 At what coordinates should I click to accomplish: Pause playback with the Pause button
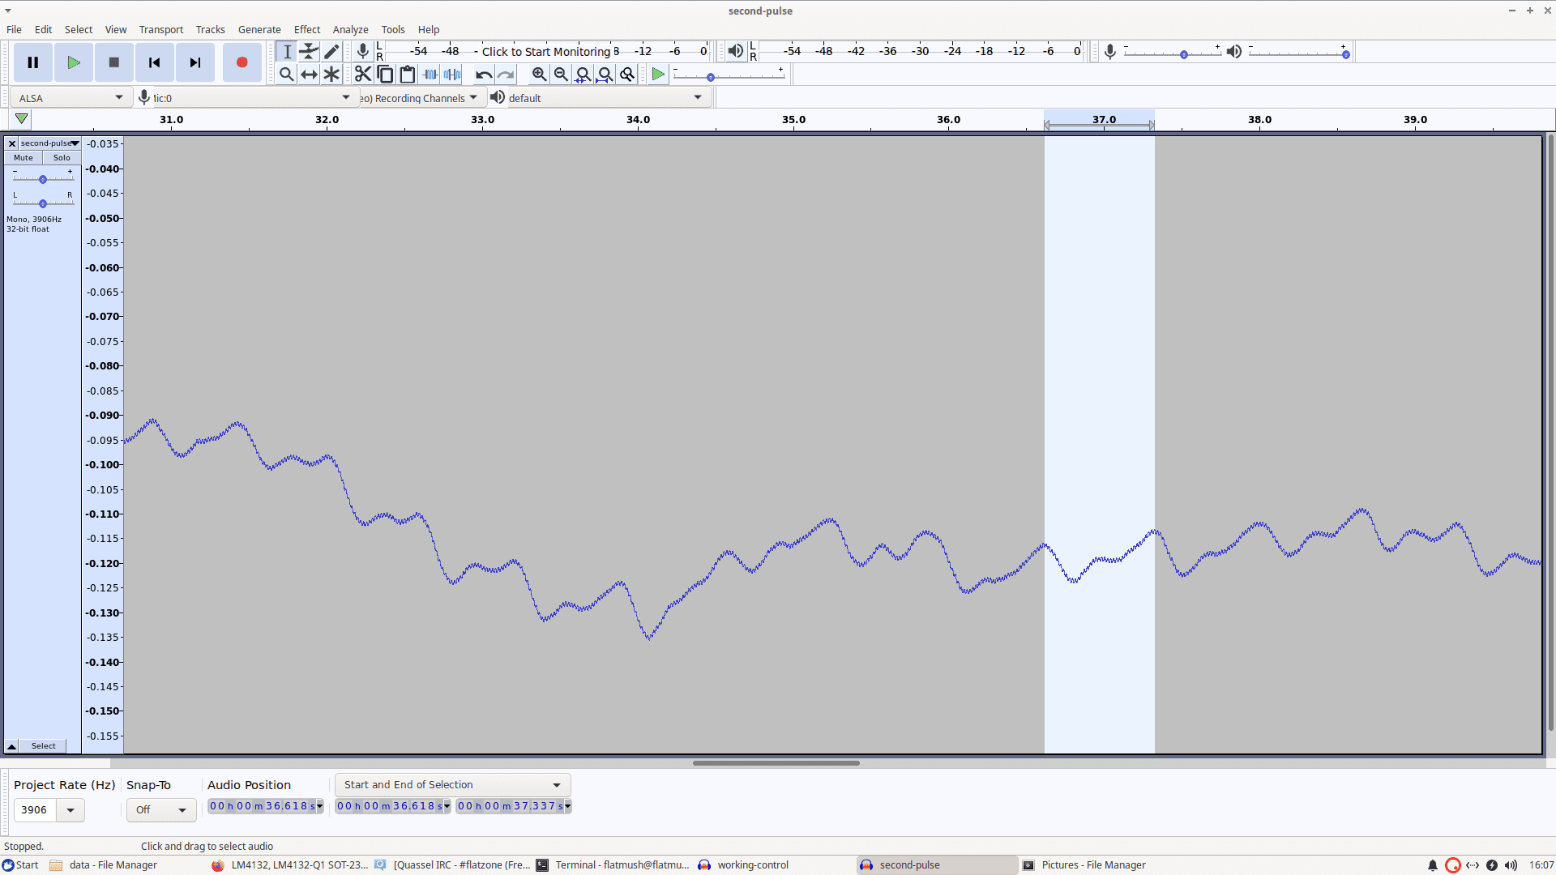[x=33, y=62]
